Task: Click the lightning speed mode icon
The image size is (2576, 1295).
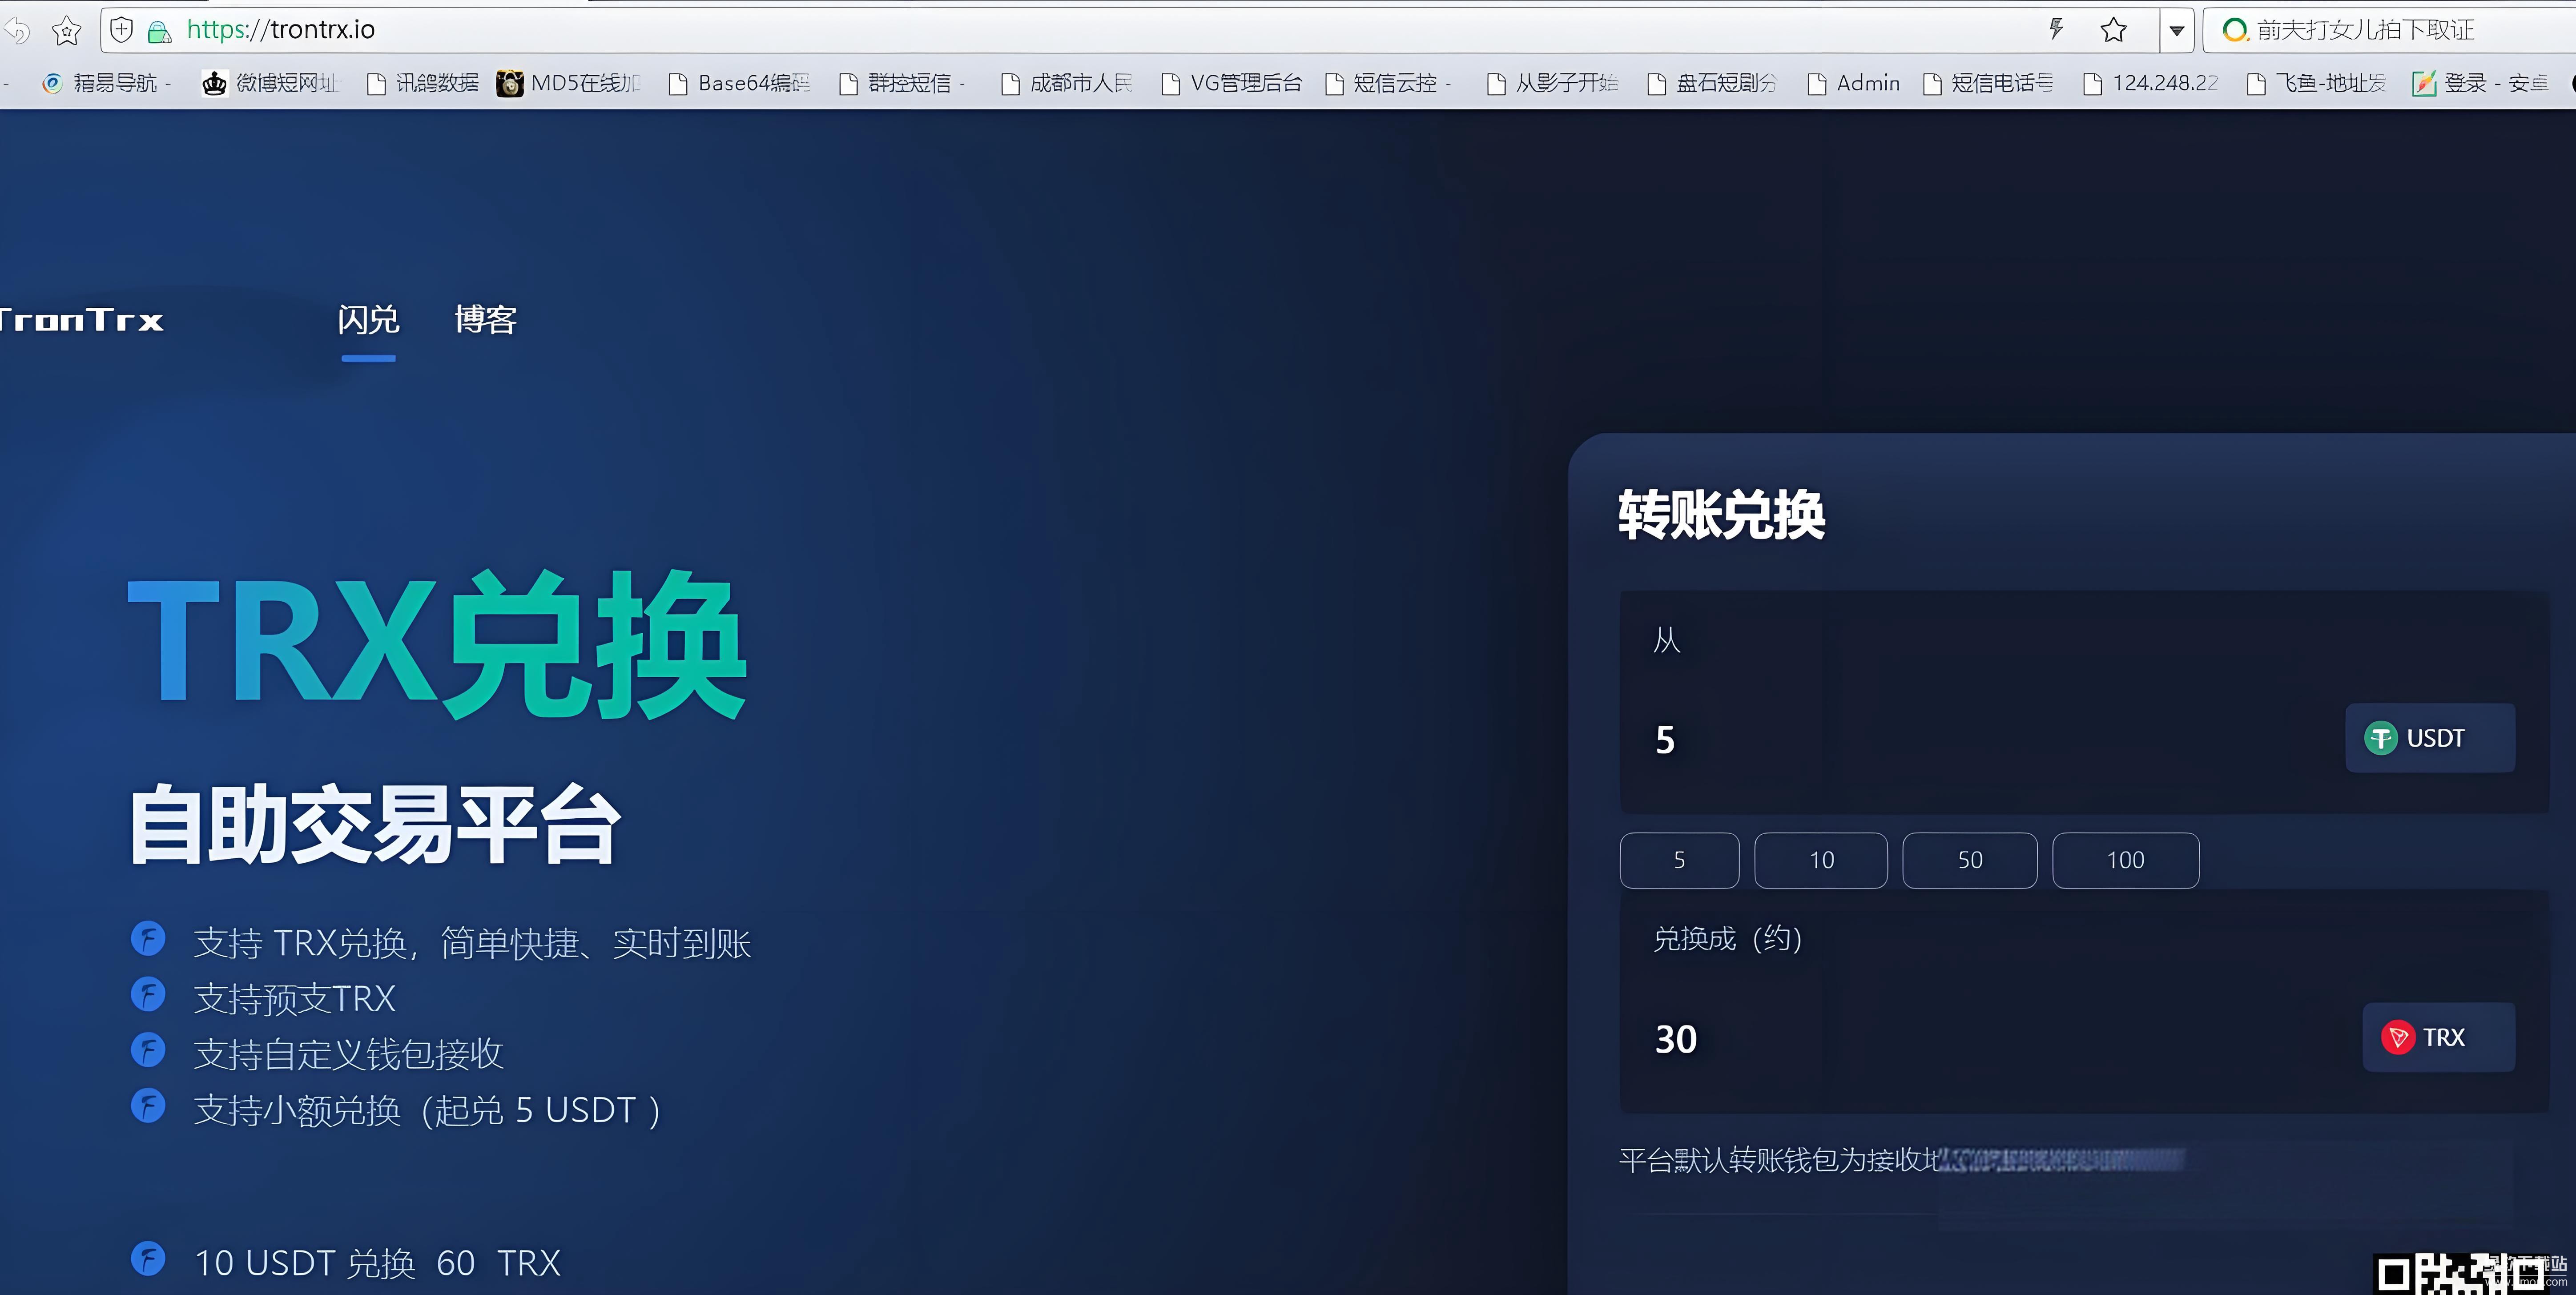Action: 2056,29
